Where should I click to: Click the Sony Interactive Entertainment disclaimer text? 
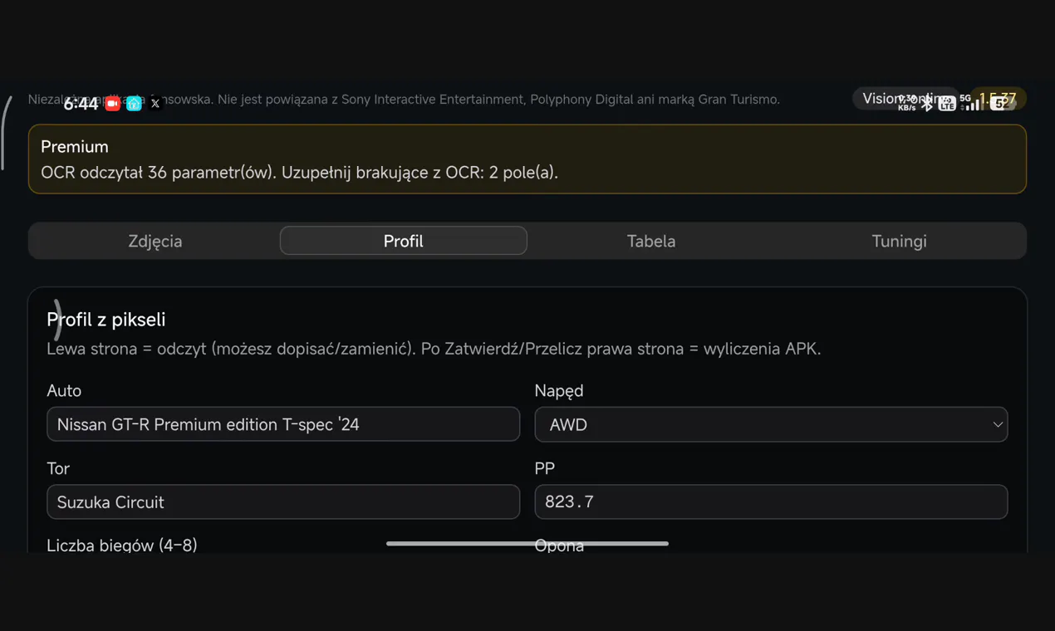(x=404, y=100)
